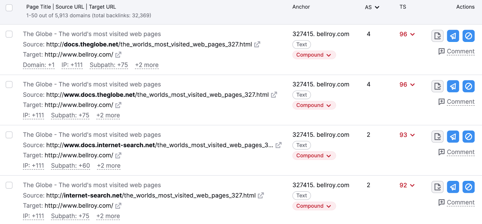Click the disavow icon for www.docs.internet-search.net row

point(468,137)
